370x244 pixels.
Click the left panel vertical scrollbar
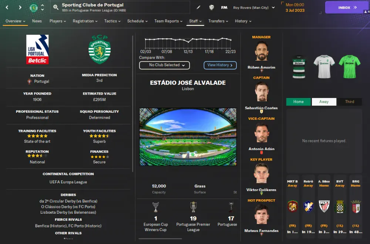(x=132, y=104)
